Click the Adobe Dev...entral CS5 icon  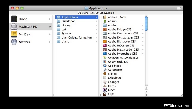point(105,33)
